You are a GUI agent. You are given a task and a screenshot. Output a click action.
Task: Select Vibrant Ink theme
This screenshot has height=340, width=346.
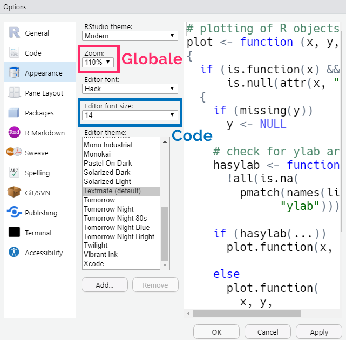(121, 255)
